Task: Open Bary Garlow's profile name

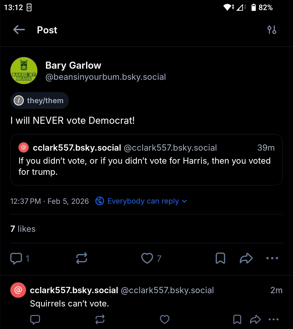Action: [73, 65]
